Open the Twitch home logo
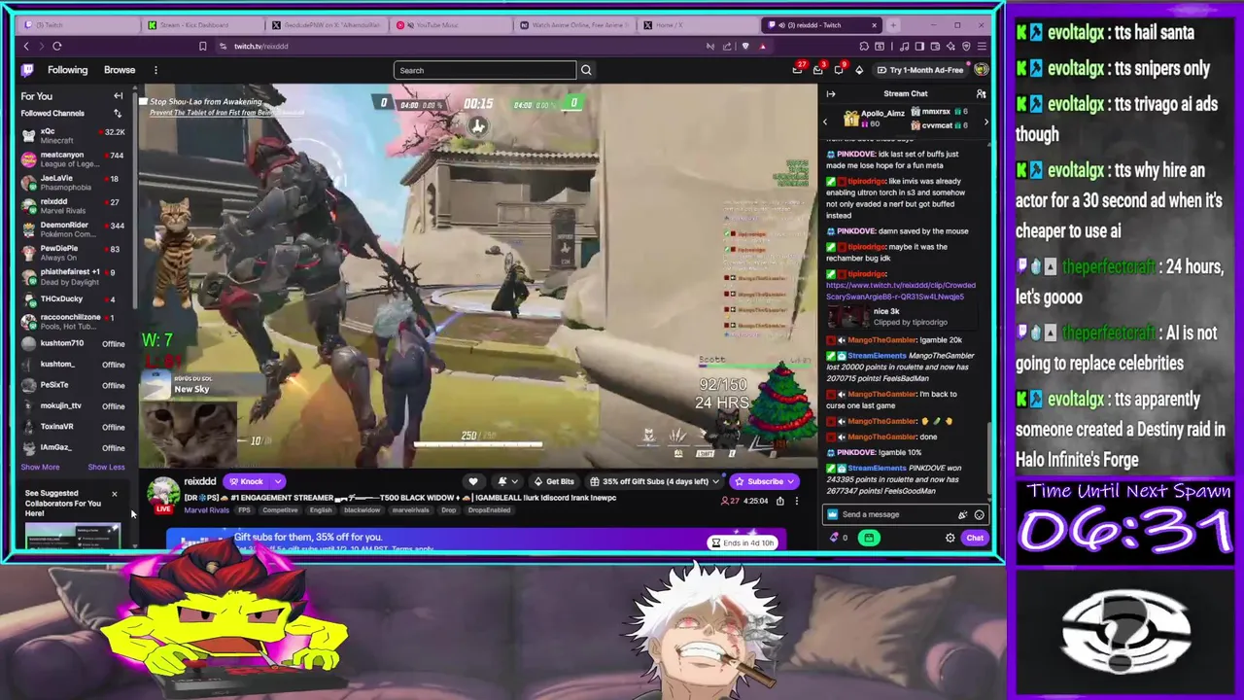The width and height of the screenshot is (1244, 700). pyautogui.click(x=27, y=70)
